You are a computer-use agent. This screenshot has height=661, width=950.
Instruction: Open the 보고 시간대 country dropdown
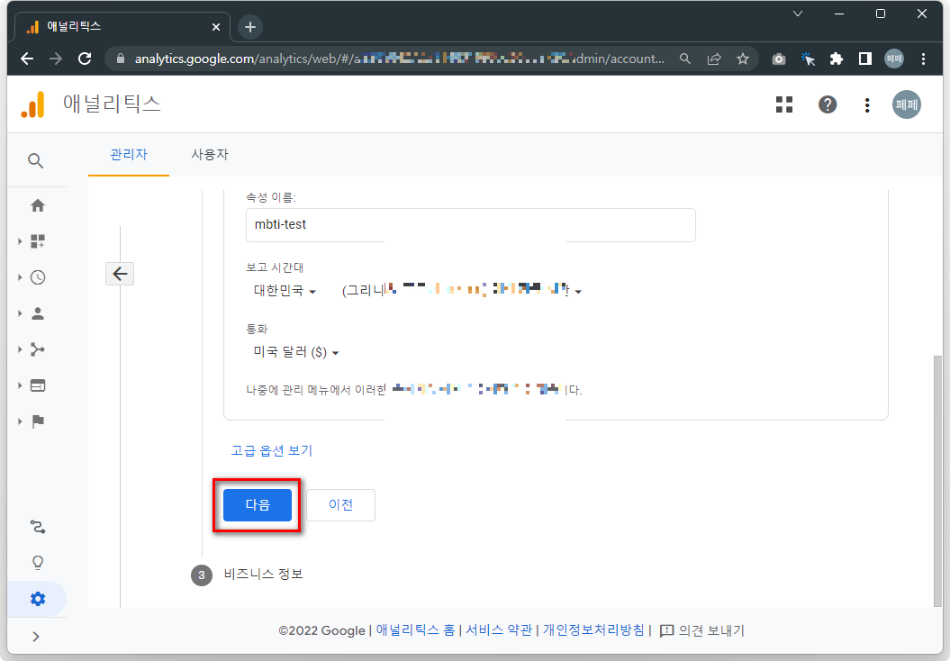coord(282,292)
